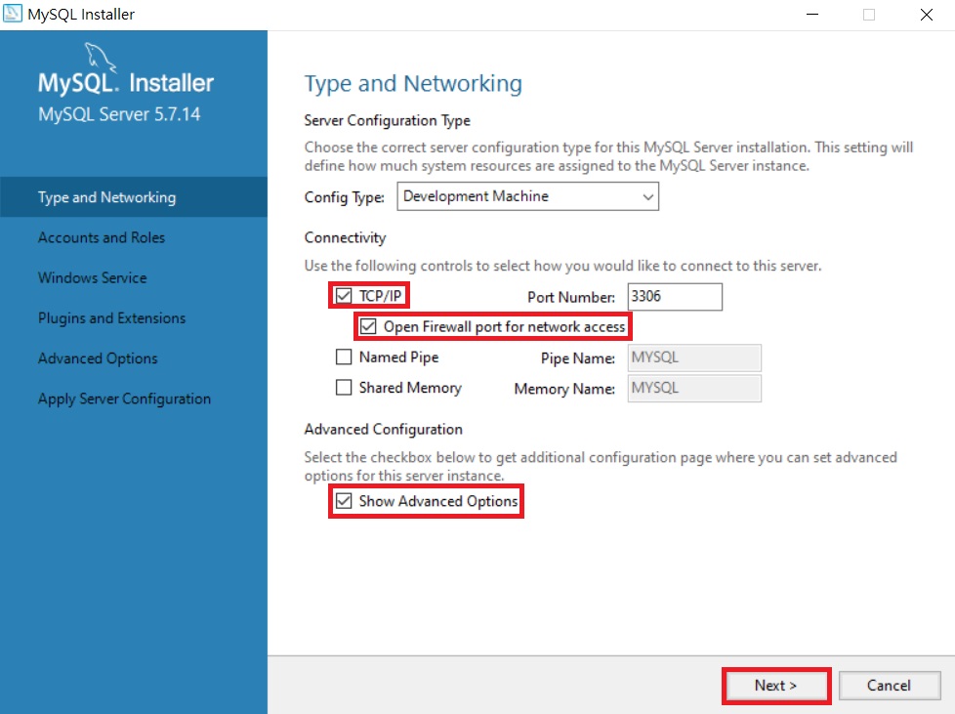Open the Config Type dropdown
Viewport: 955px width, 714px height.
pyautogui.click(x=527, y=196)
